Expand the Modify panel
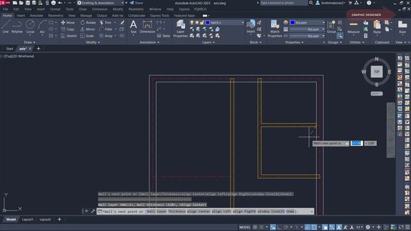Image resolution: width=411 pixels, height=231 pixels. tap(93, 42)
